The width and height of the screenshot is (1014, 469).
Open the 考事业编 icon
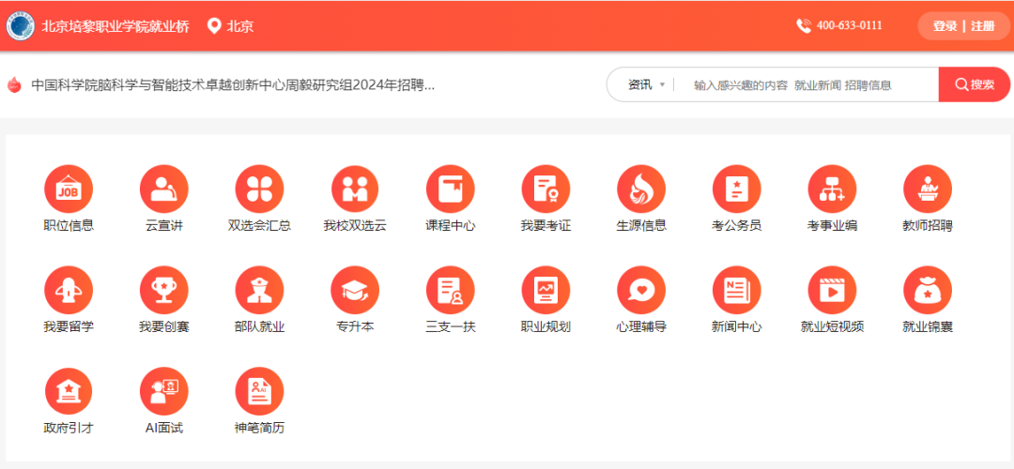[832, 189]
